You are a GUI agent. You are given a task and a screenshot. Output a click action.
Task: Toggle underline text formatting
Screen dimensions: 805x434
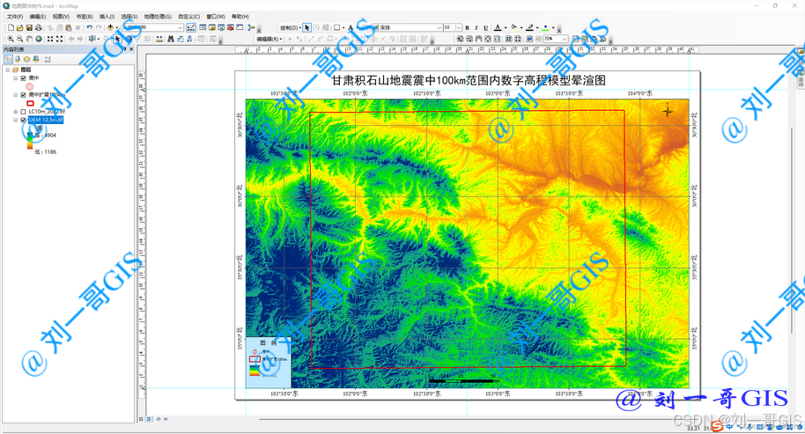coord(485,27)
